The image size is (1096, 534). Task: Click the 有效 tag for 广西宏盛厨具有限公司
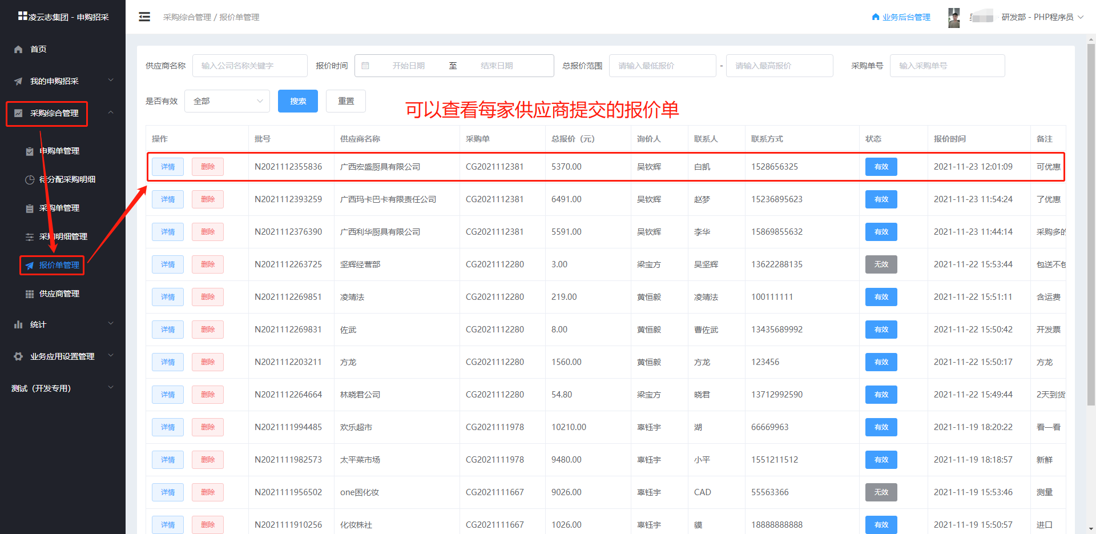click(x=881, y=167)
